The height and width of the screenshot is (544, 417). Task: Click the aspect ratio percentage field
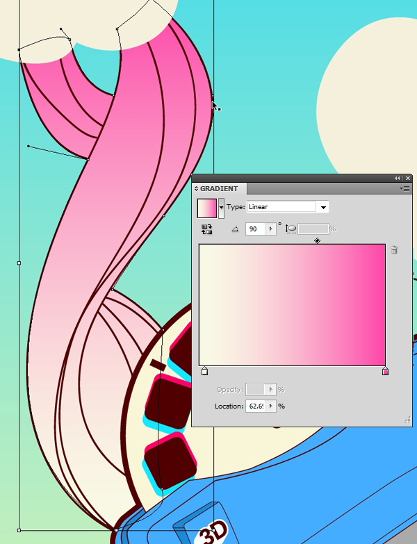tap(313, 229)
